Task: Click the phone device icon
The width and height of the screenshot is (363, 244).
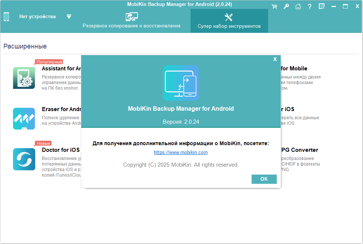Action: [x=6, y=17]
